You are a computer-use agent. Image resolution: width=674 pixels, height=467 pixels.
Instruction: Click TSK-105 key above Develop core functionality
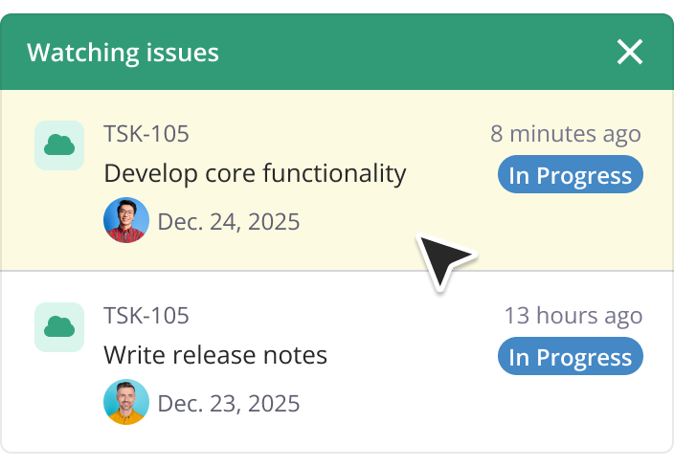(x=146, y=134)
